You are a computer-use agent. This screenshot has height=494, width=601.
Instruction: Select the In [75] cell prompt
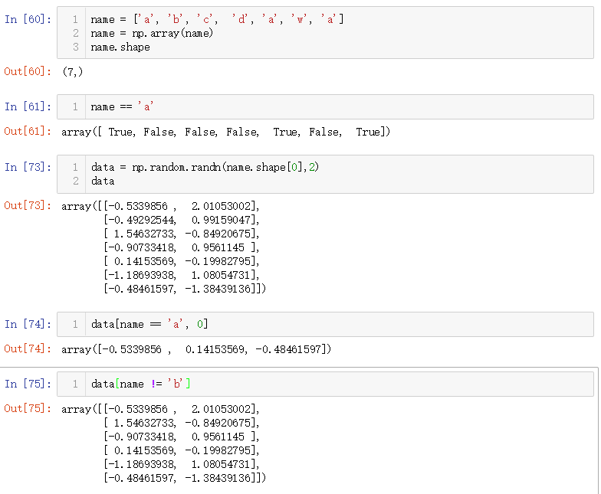point(28,384)
